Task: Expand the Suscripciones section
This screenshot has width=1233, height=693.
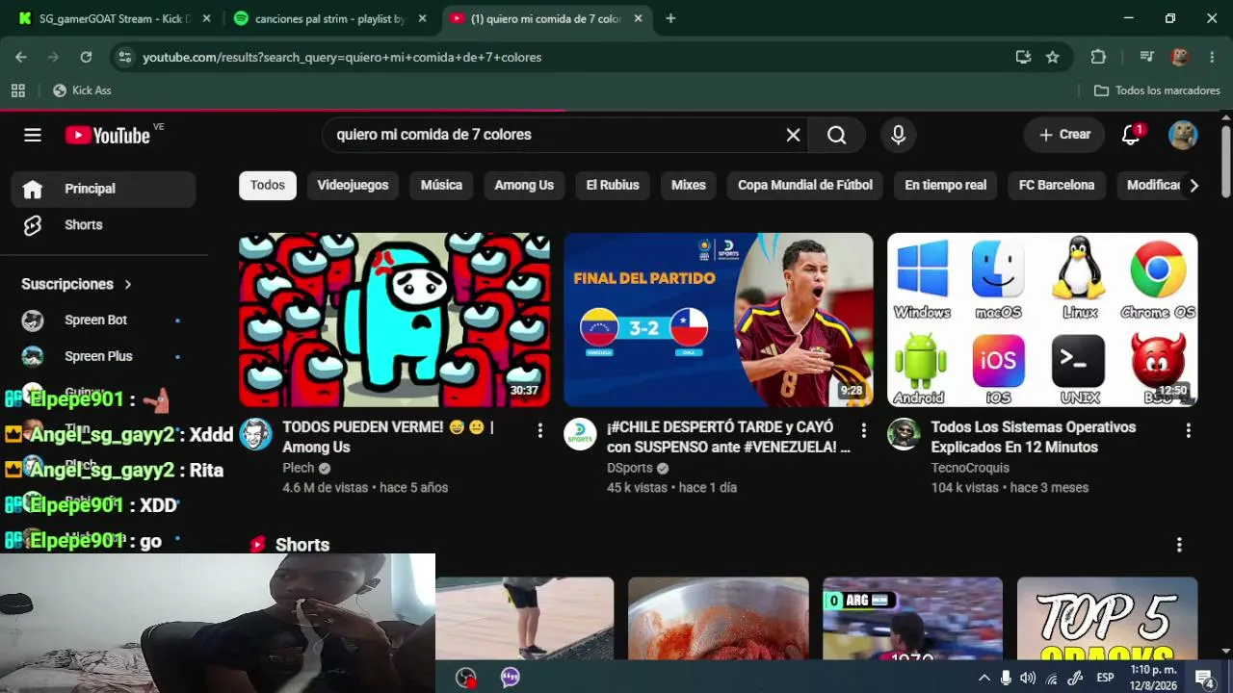Action: pyautogui.click(x=77, y=284)
